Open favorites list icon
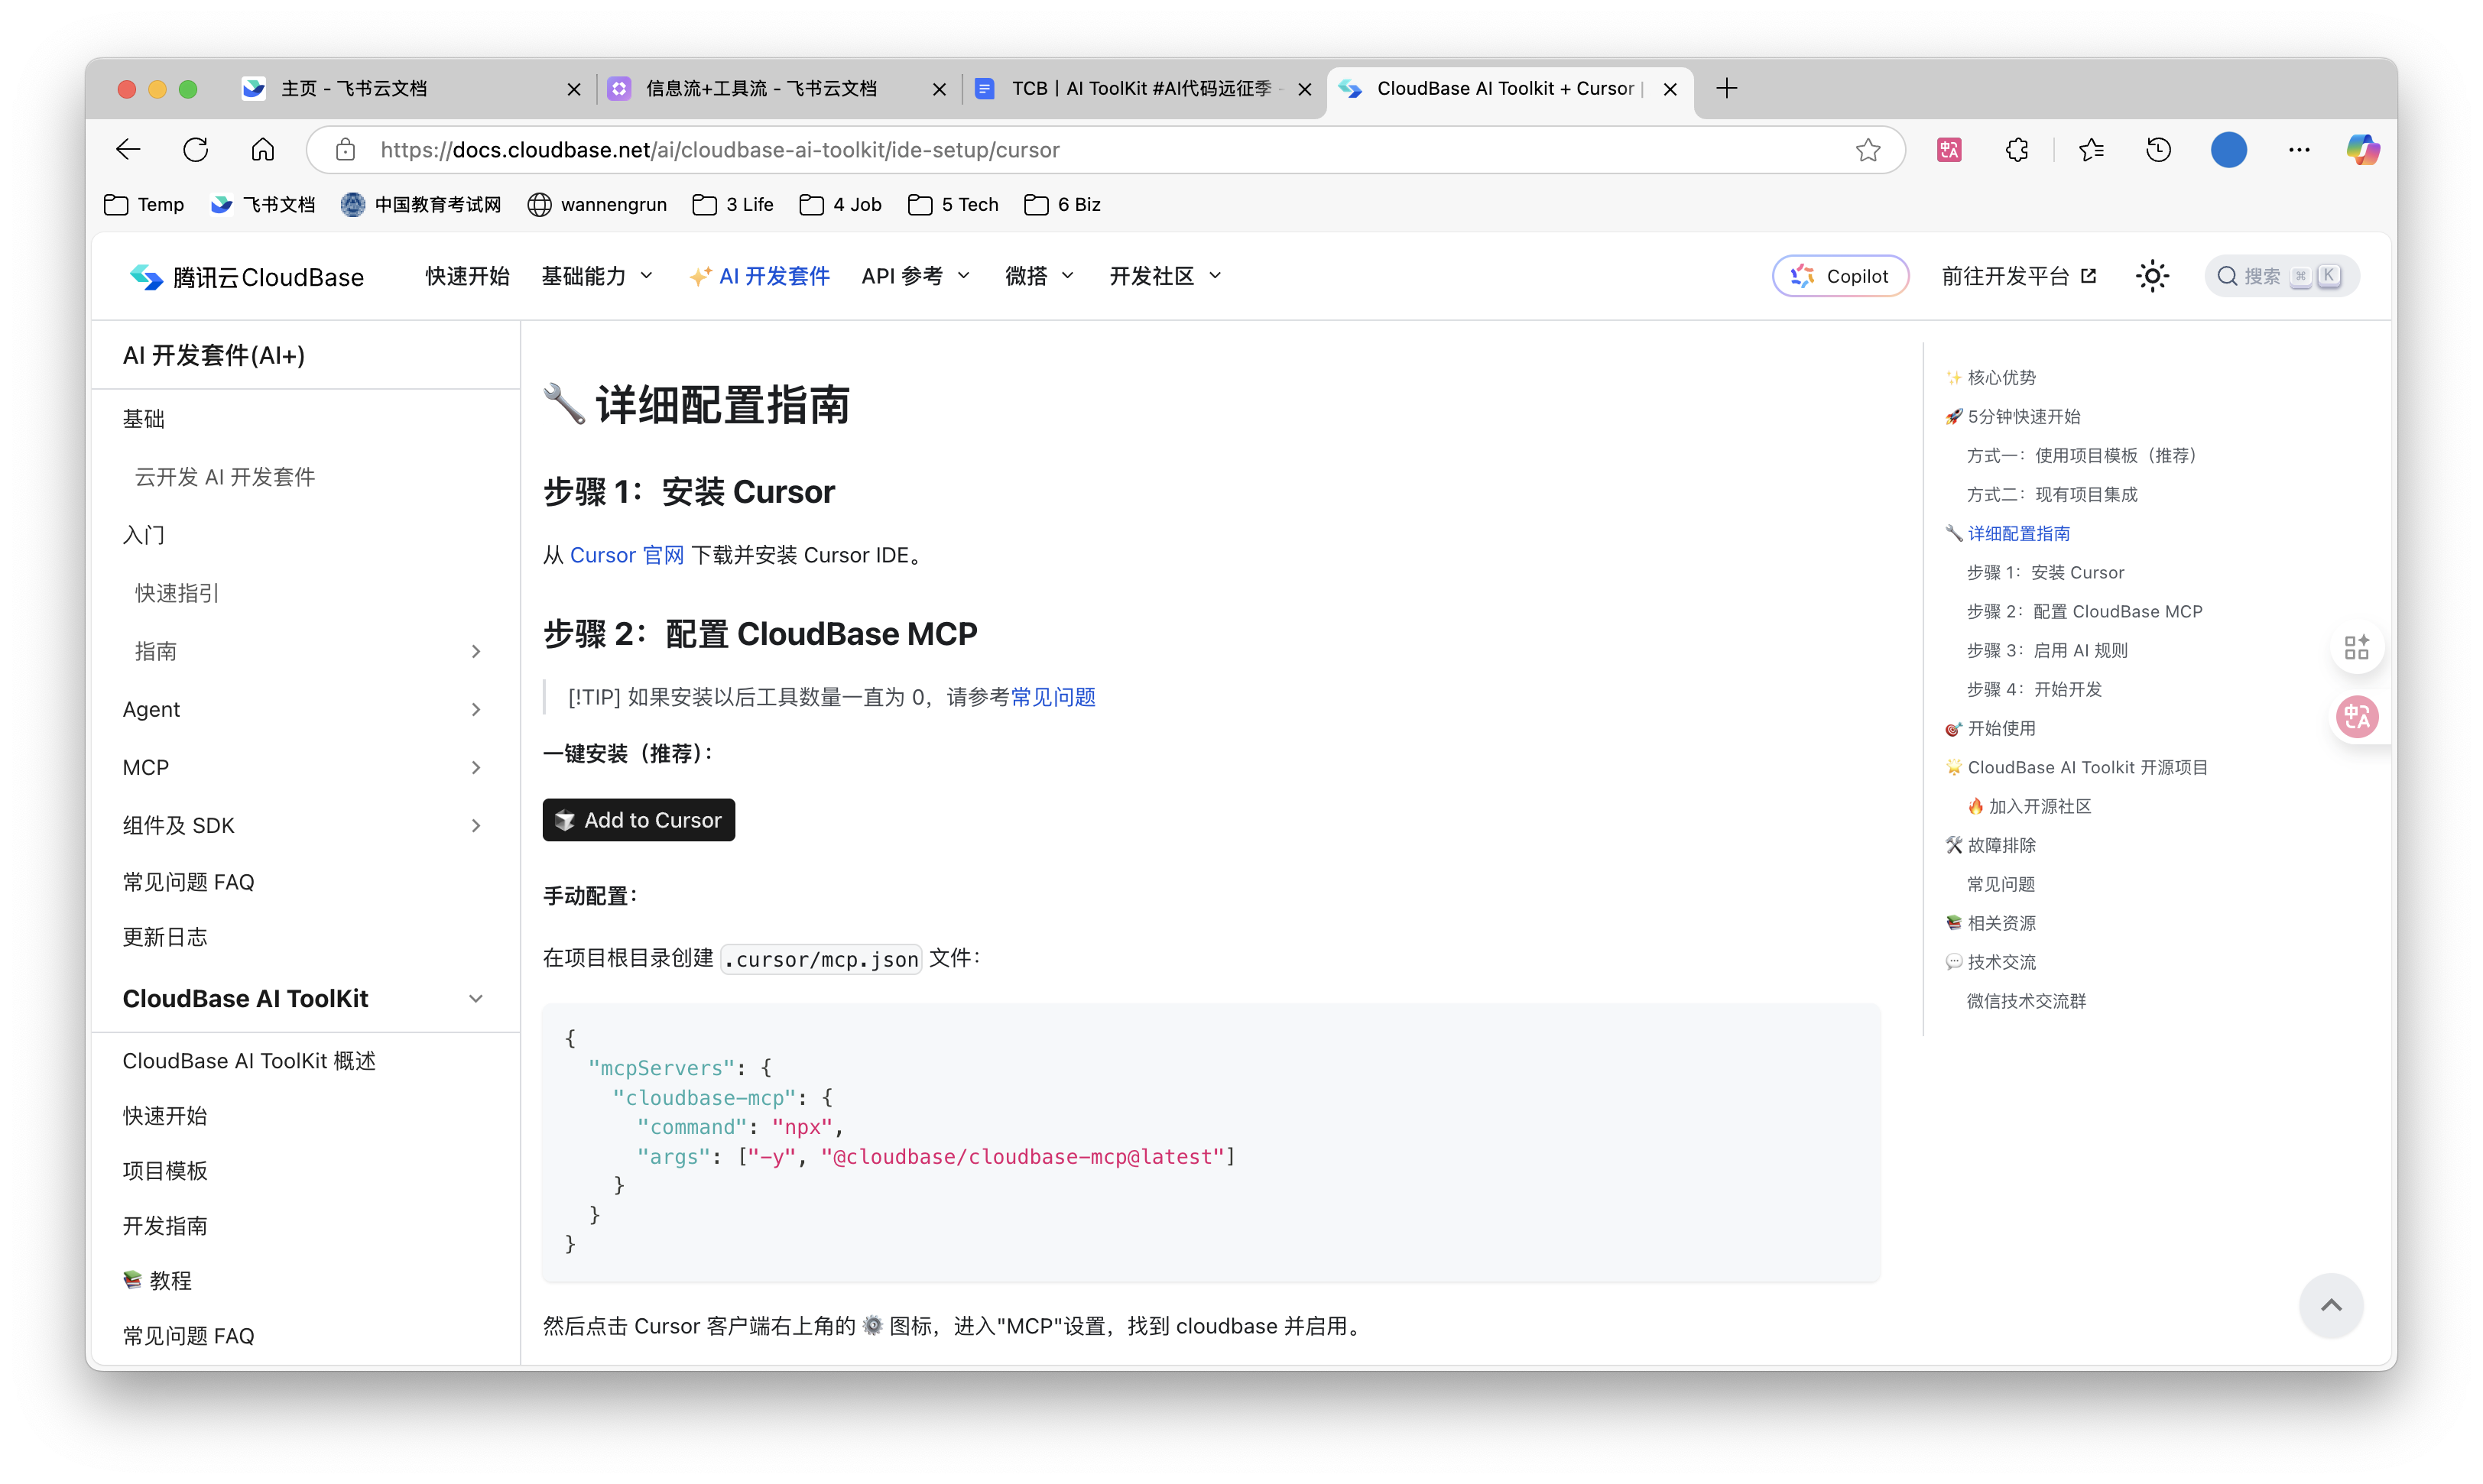Image resolution: width=2483 pixels, height=1484 pixels. coord(2091,150)
